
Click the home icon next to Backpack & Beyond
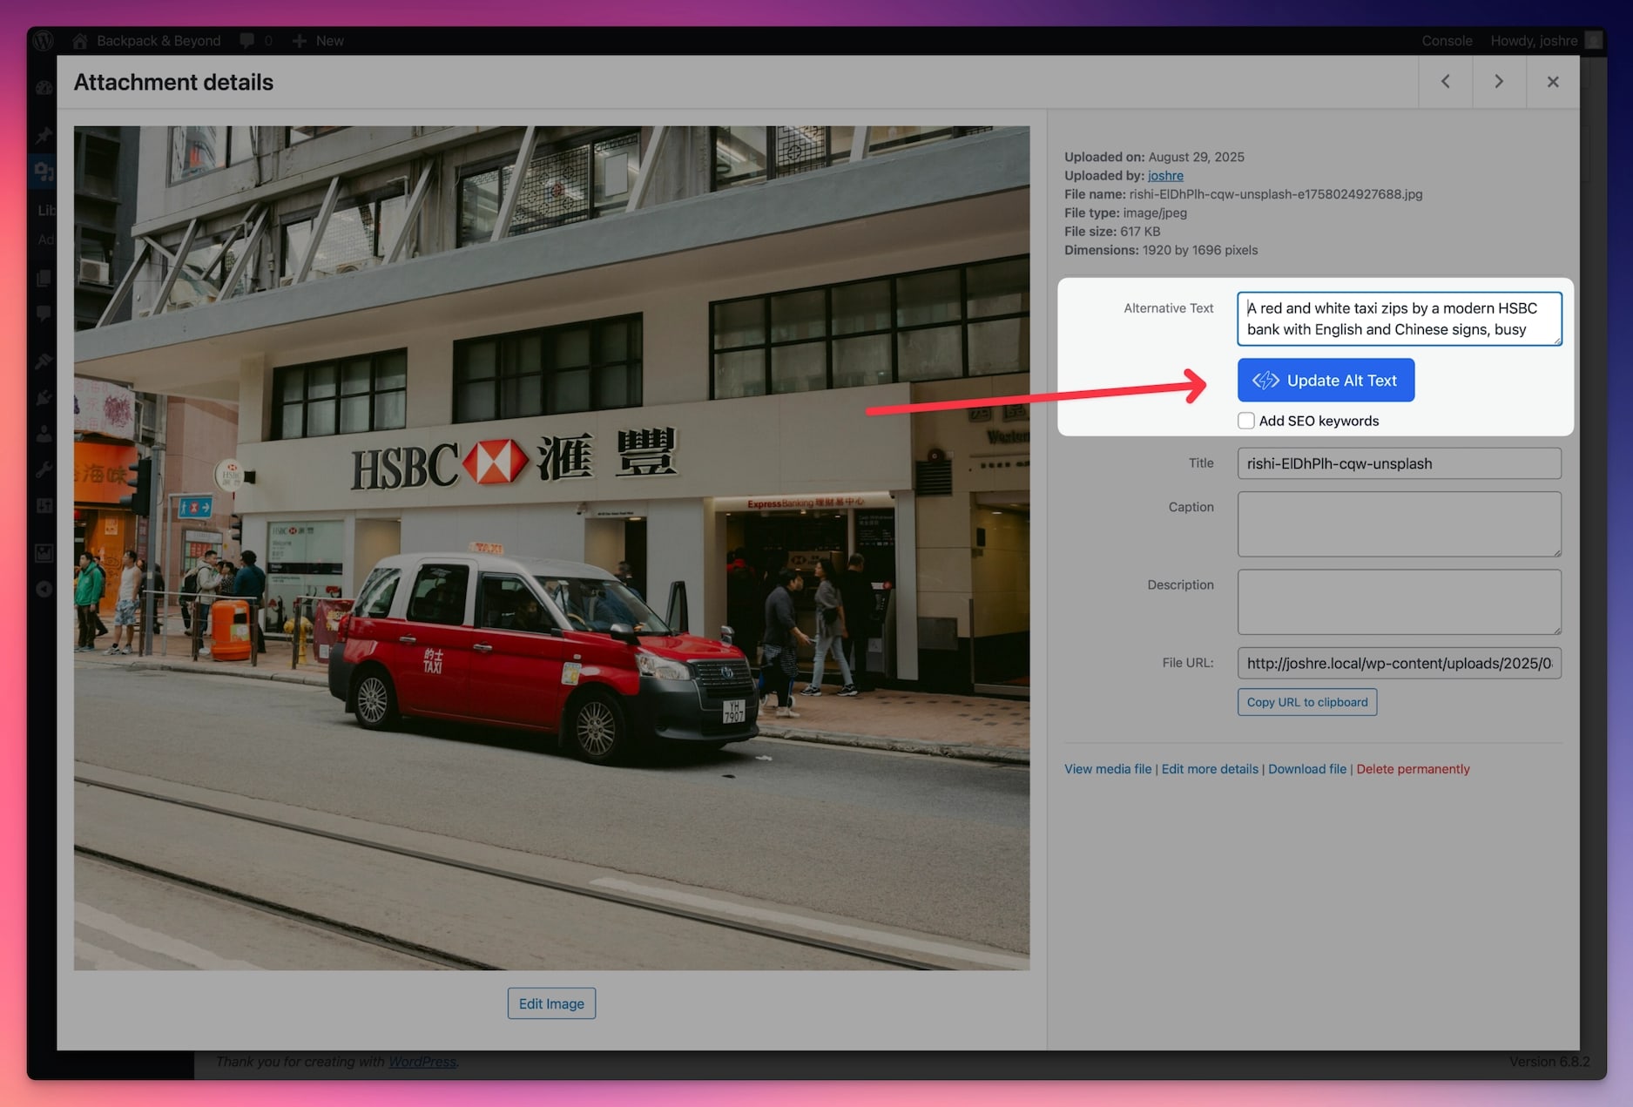click(x=80, y=40)
